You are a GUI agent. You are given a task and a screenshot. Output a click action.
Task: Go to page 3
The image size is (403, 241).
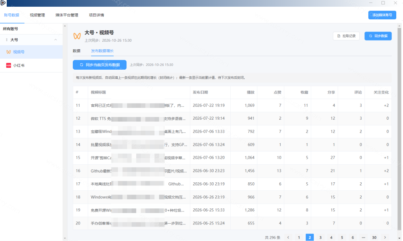coord(320,237)
